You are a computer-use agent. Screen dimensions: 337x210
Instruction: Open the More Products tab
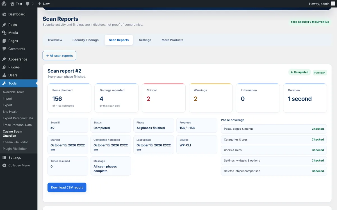172,40
